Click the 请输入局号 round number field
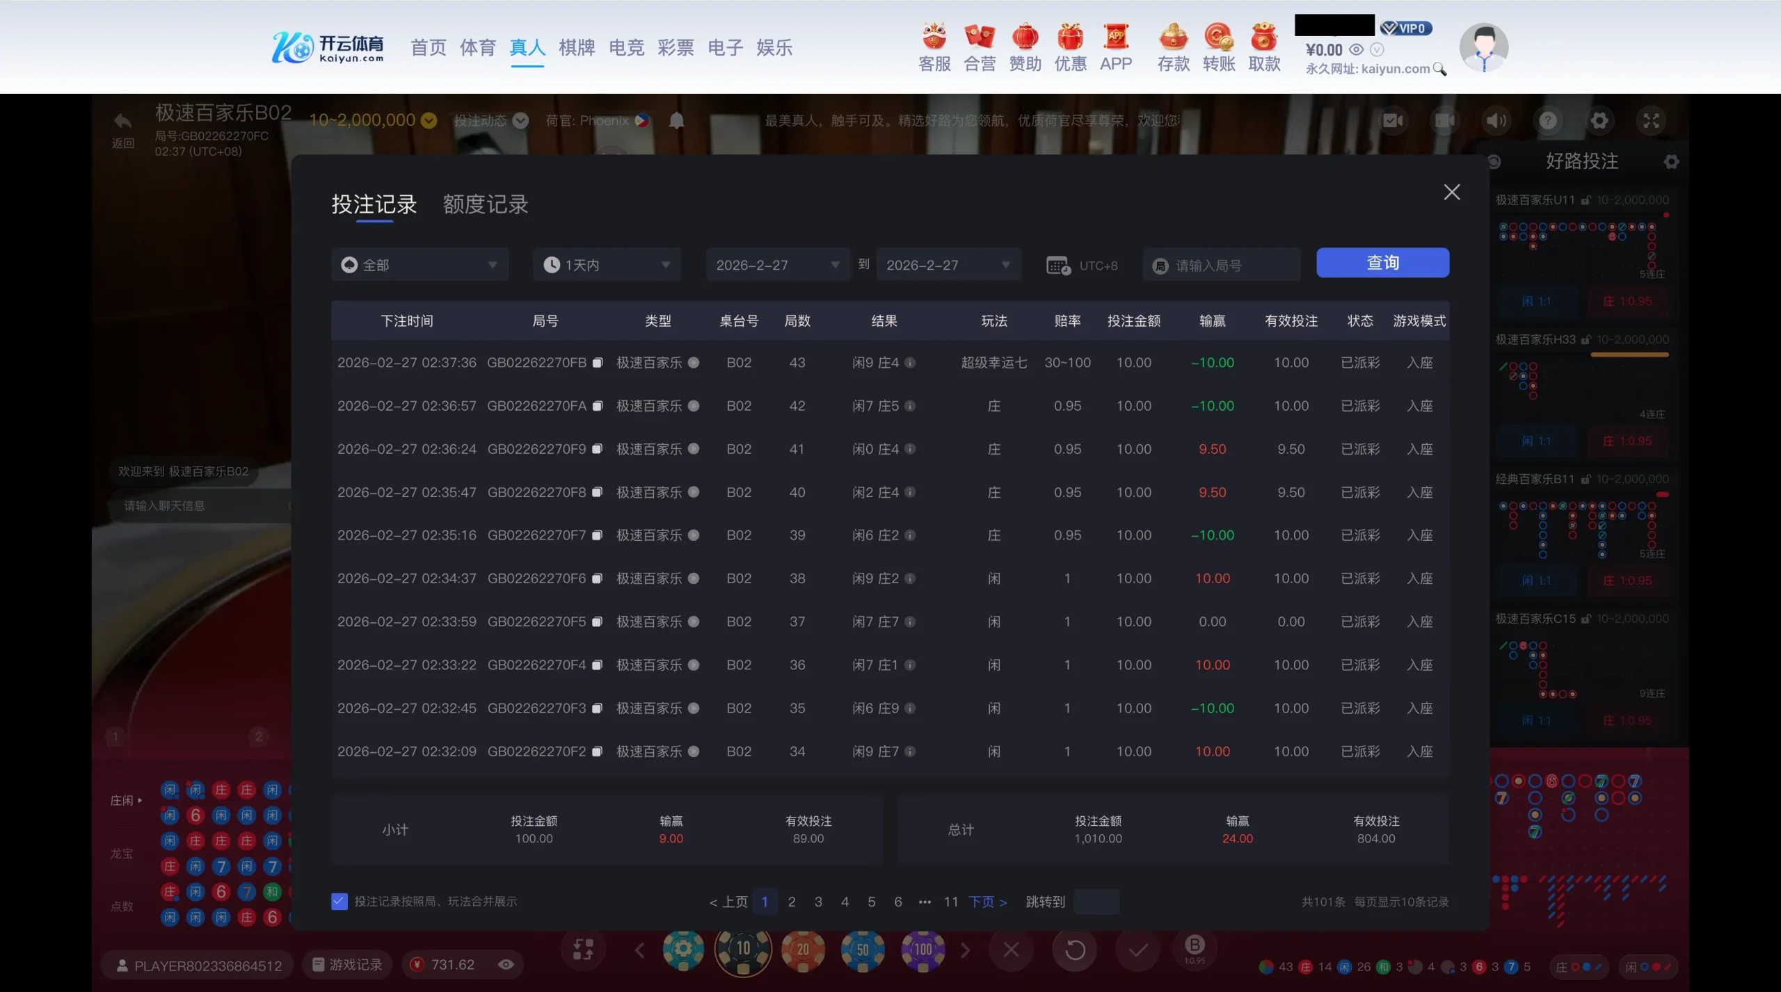 [1222, 266]
